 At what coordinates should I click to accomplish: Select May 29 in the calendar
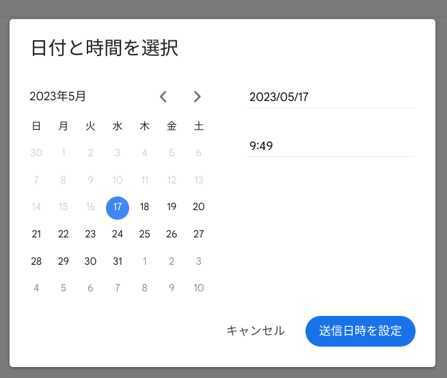point(64,261)
